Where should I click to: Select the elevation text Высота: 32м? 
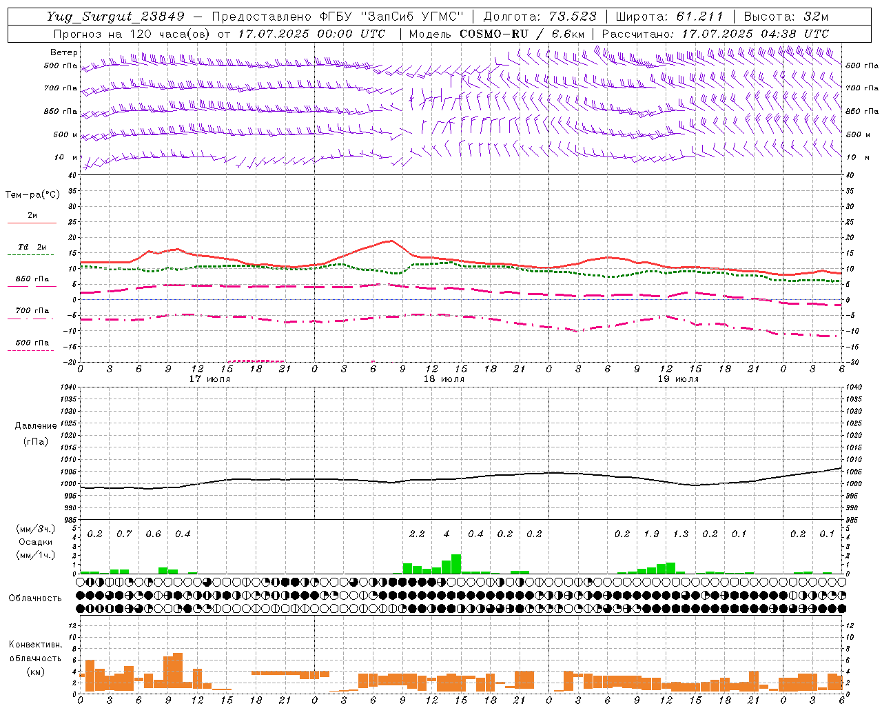click(x=786, y=17)
